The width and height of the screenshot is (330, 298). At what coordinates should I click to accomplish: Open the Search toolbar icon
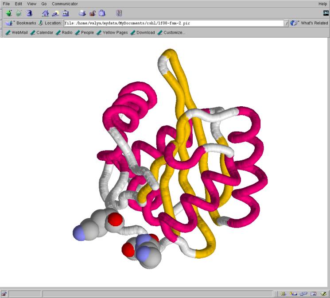[55, 13]
